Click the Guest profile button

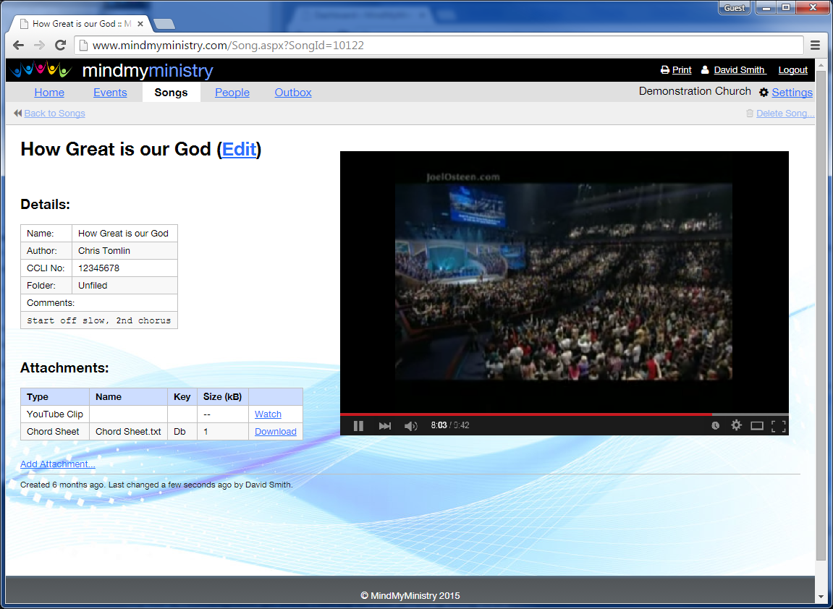click(x=735, y=7)
